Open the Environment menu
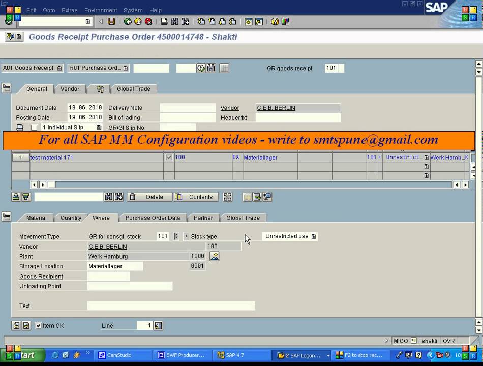The height and width of the screenshot is (366, 483). [x=101, y=10]
